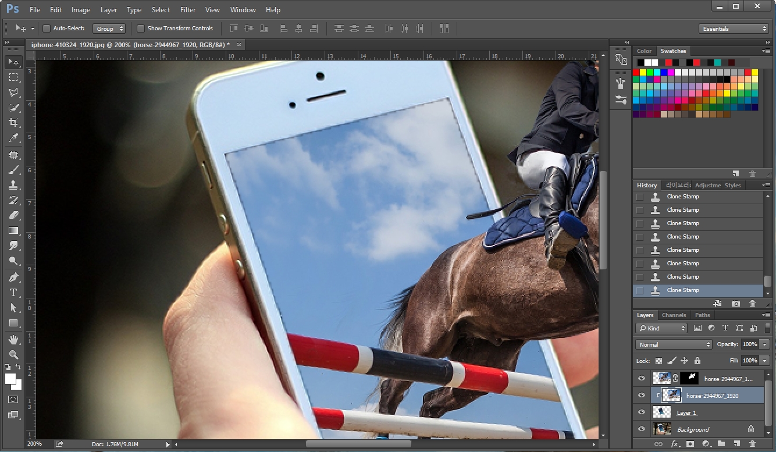This screenshot has width=776, height=452.
Task: Open the Filter menu
Action: (x=187, y=9)
